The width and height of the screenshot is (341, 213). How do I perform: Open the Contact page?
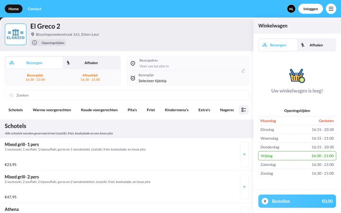(35, 9)
